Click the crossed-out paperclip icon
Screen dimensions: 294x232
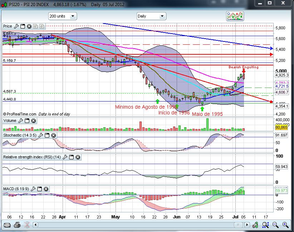pos(27,225)
